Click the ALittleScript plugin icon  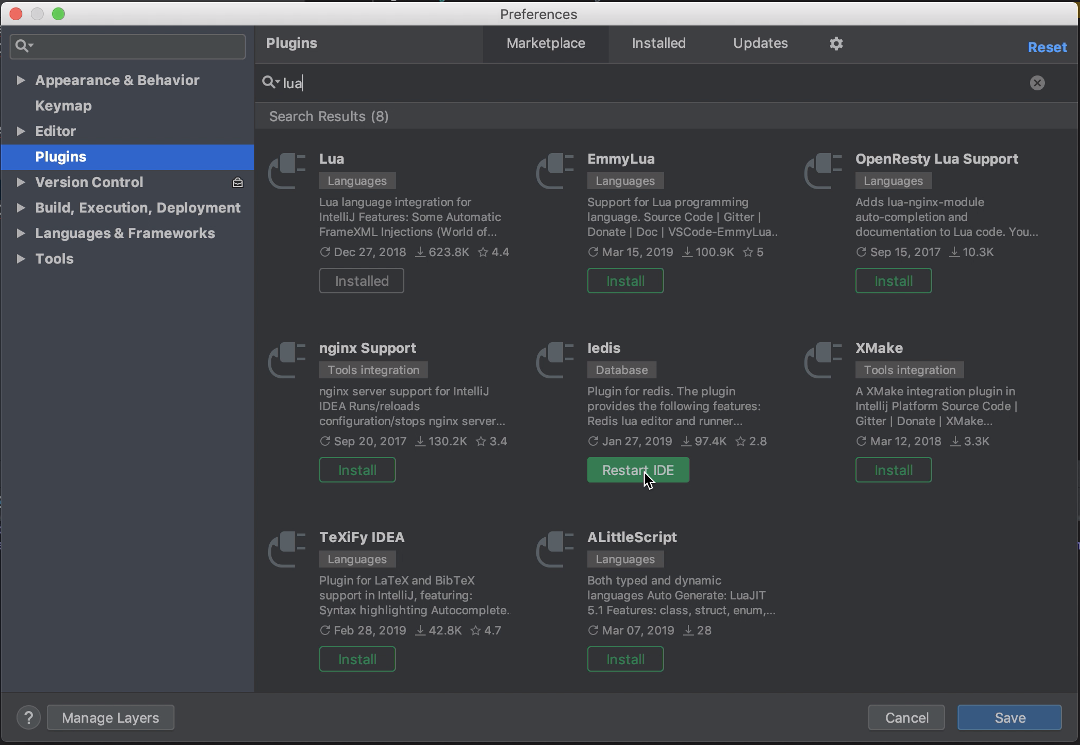pyautogui.click(x=555, y=549)
